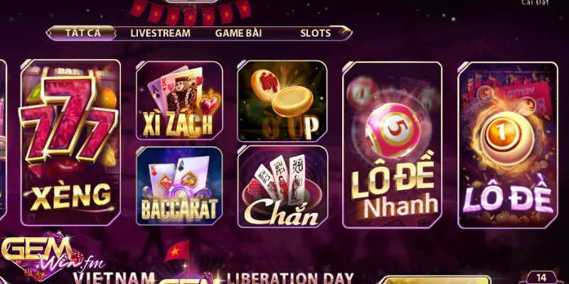Open the Baccarat game tile
The image size is (569, 284).
pyautogui.click(x=179, y=186)
